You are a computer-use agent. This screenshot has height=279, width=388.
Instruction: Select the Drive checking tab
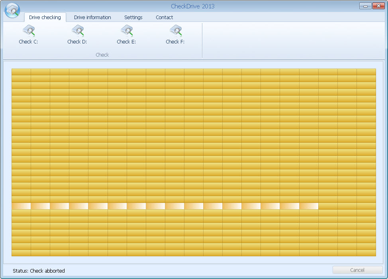45,17
